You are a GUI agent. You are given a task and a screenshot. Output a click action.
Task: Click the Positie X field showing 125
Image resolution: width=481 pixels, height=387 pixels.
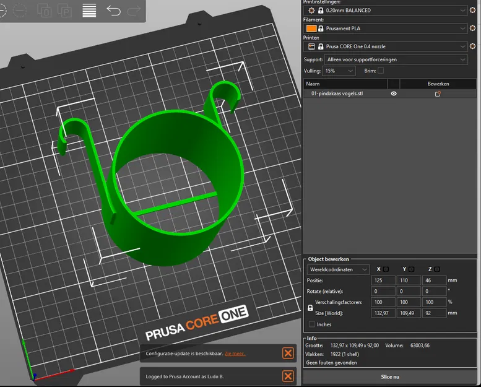point(383,280)
